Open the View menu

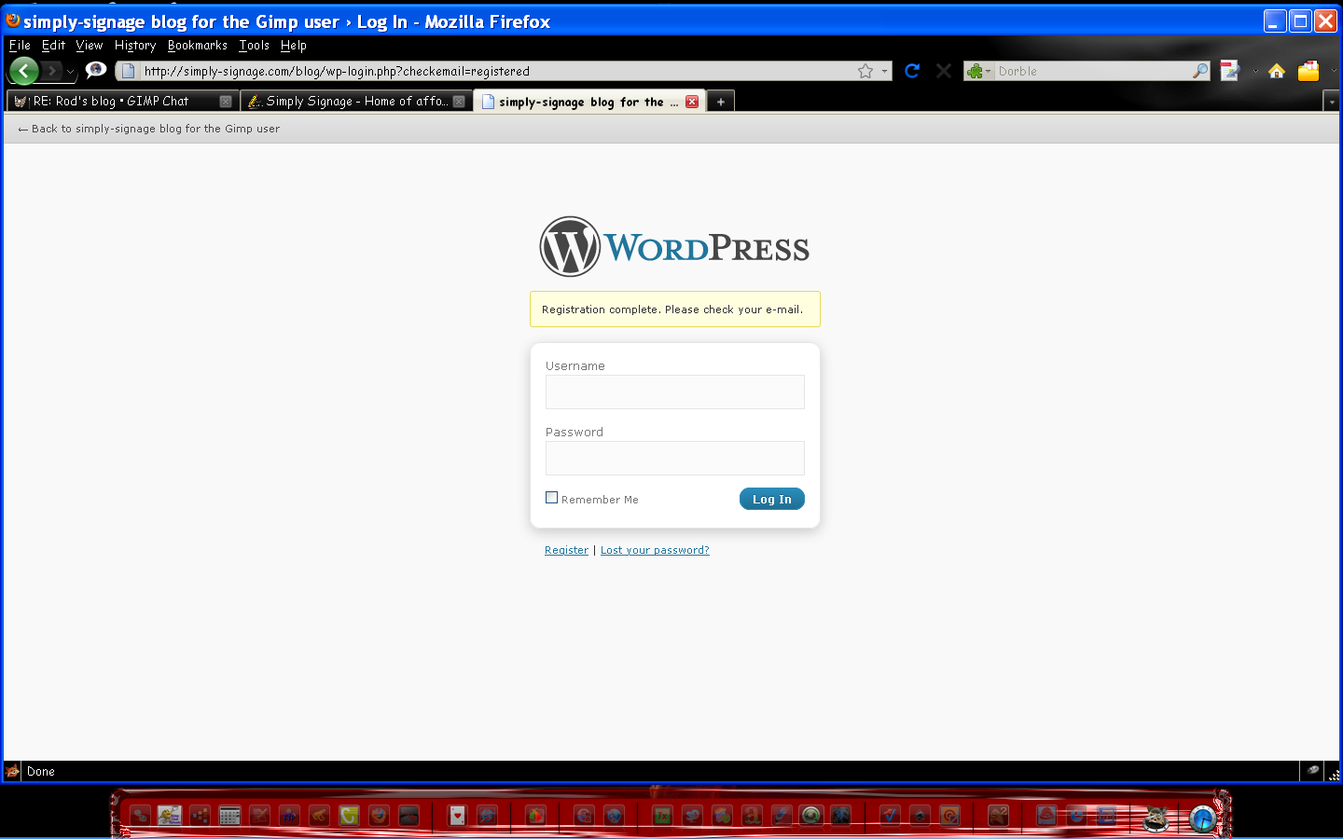[90, 45]
